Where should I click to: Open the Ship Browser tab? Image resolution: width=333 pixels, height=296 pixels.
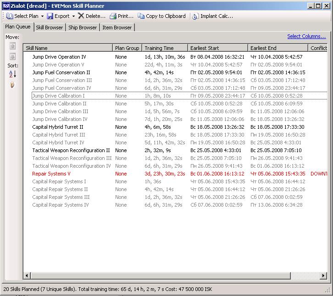tap(83, 27)
